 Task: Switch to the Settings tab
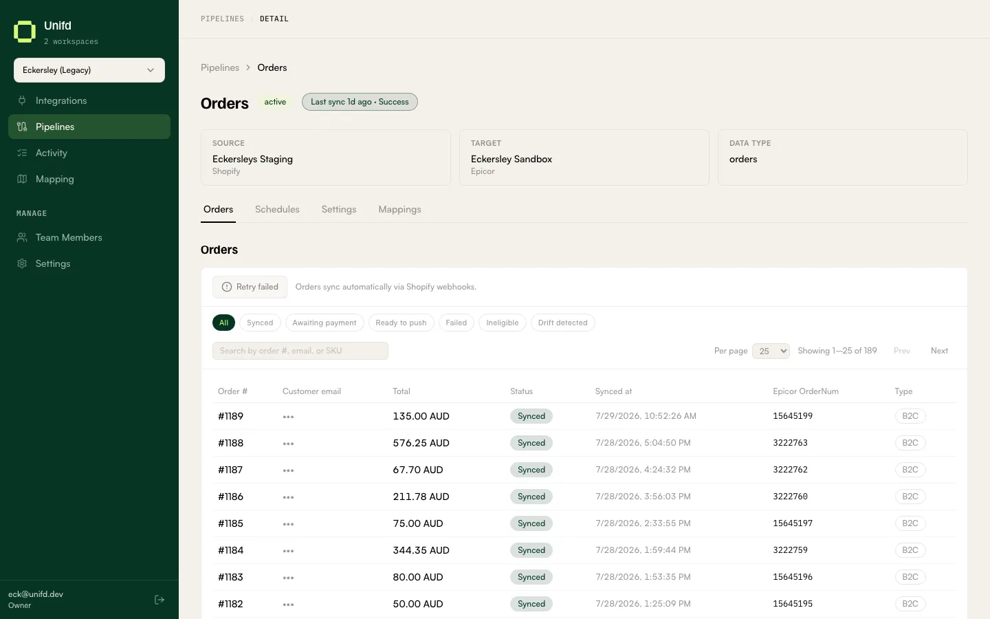pos(339,209)
